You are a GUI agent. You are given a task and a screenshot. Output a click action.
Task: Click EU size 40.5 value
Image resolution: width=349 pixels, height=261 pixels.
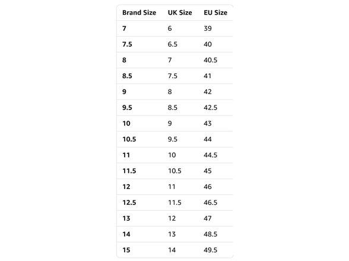(210, 60)
